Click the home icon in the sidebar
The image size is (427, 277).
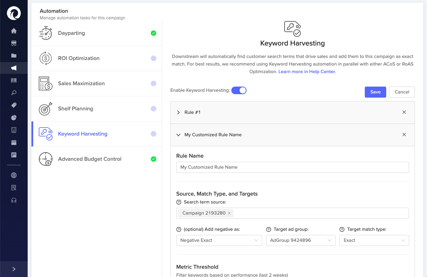14,31
